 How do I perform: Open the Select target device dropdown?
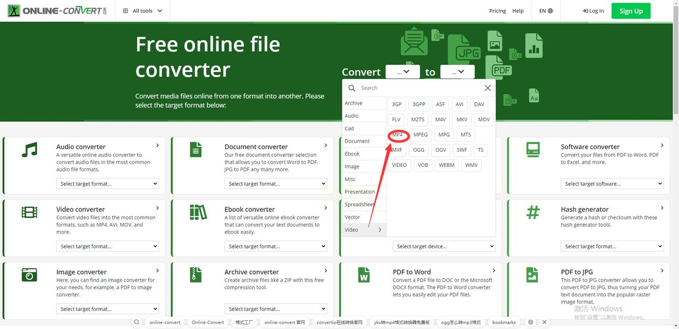point(444,247)
